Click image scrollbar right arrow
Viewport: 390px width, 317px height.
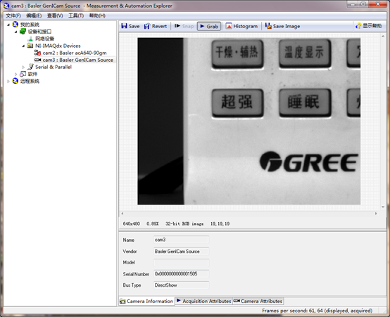point(376,214)
